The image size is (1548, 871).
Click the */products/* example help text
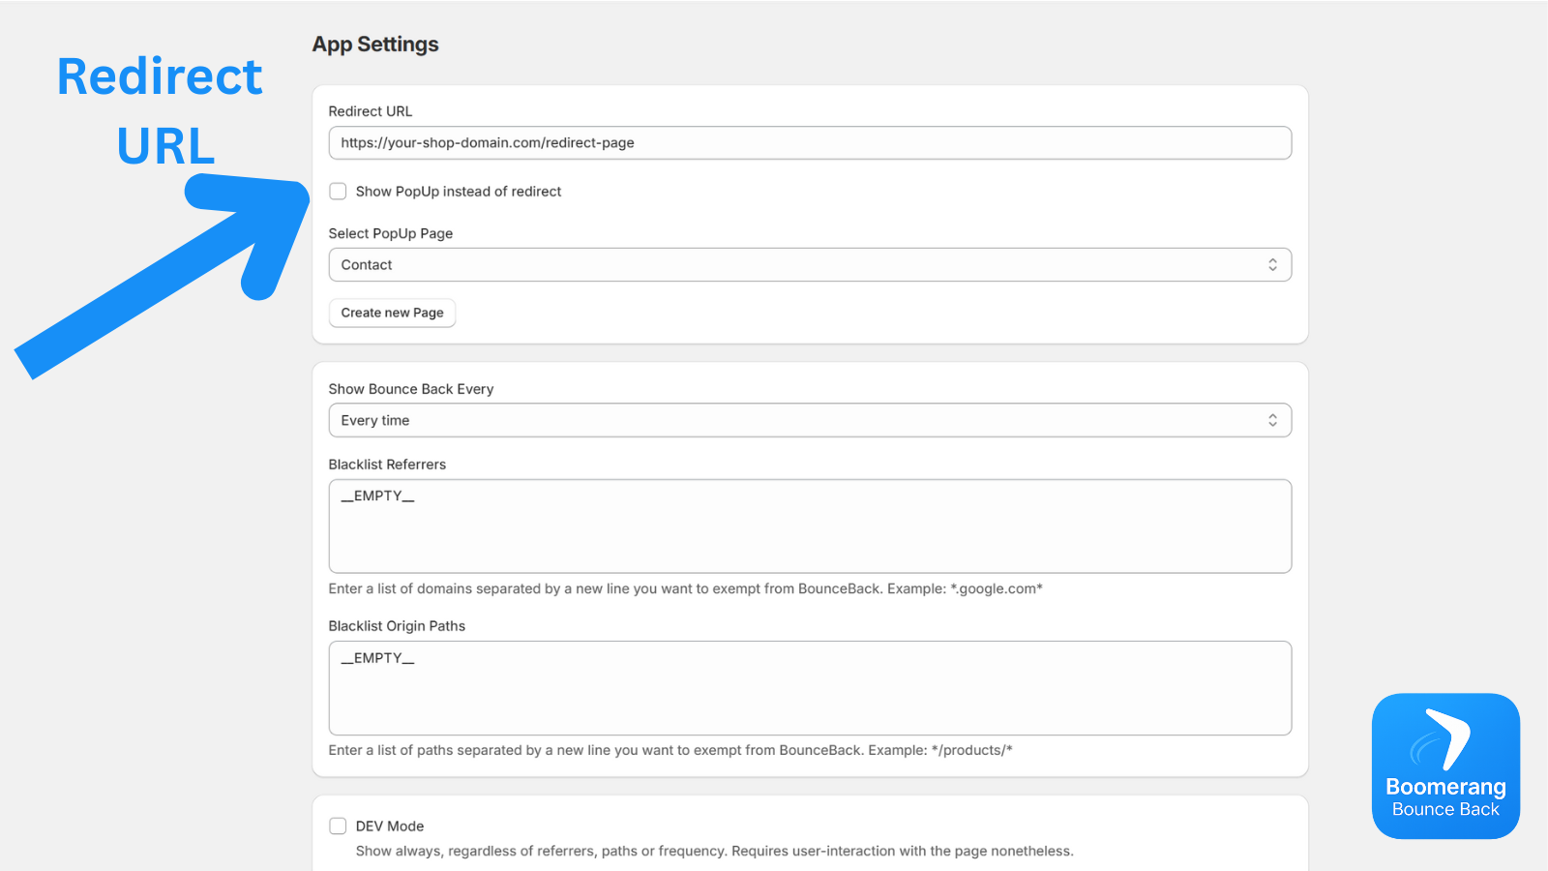(x=670, y=750)
